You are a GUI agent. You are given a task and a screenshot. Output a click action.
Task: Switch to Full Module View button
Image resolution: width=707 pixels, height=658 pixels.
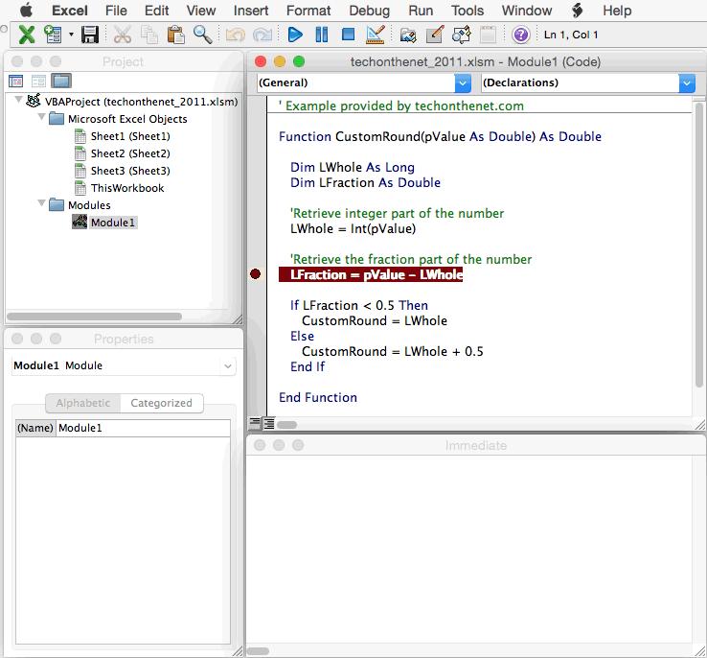[x=269, y=423]
